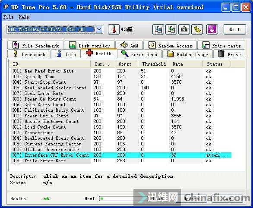Select the Unsafe Shutdown Count row

(121, 121)
